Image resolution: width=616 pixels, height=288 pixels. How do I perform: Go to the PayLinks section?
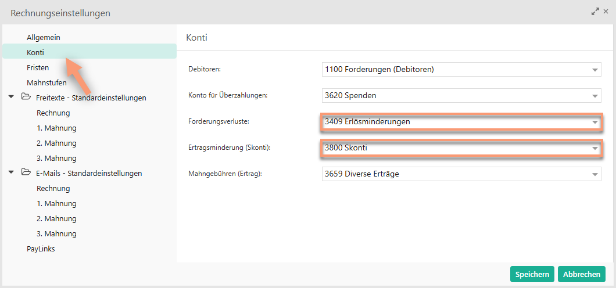click(x=41, y=249)
